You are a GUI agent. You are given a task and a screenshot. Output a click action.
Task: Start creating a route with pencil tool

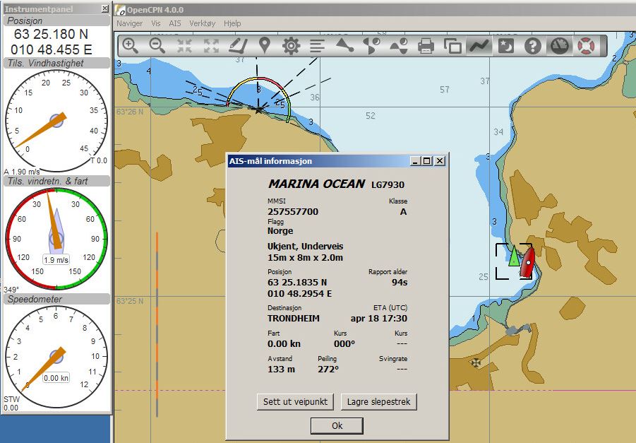point(238,45)
